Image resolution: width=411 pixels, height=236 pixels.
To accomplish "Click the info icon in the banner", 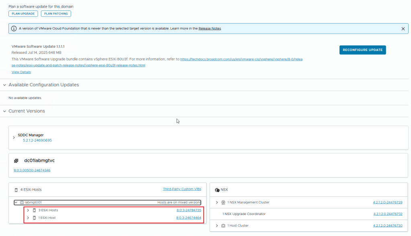I will point(14,29).
